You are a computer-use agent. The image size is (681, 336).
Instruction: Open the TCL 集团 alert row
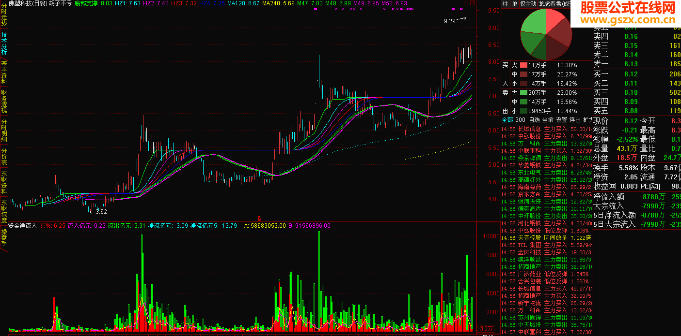pos(546,245)
